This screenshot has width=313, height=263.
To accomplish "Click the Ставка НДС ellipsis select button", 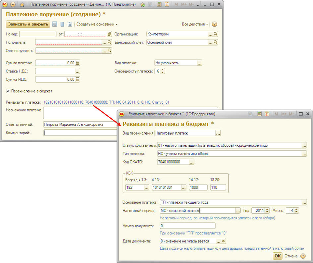I will pyautogui.click(x=77, y=71).
